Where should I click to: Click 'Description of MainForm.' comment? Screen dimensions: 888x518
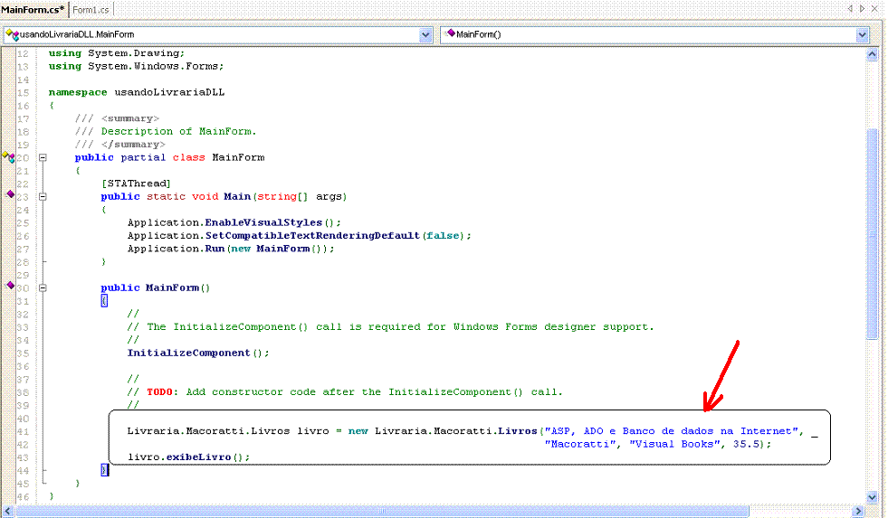pos(178,131)
